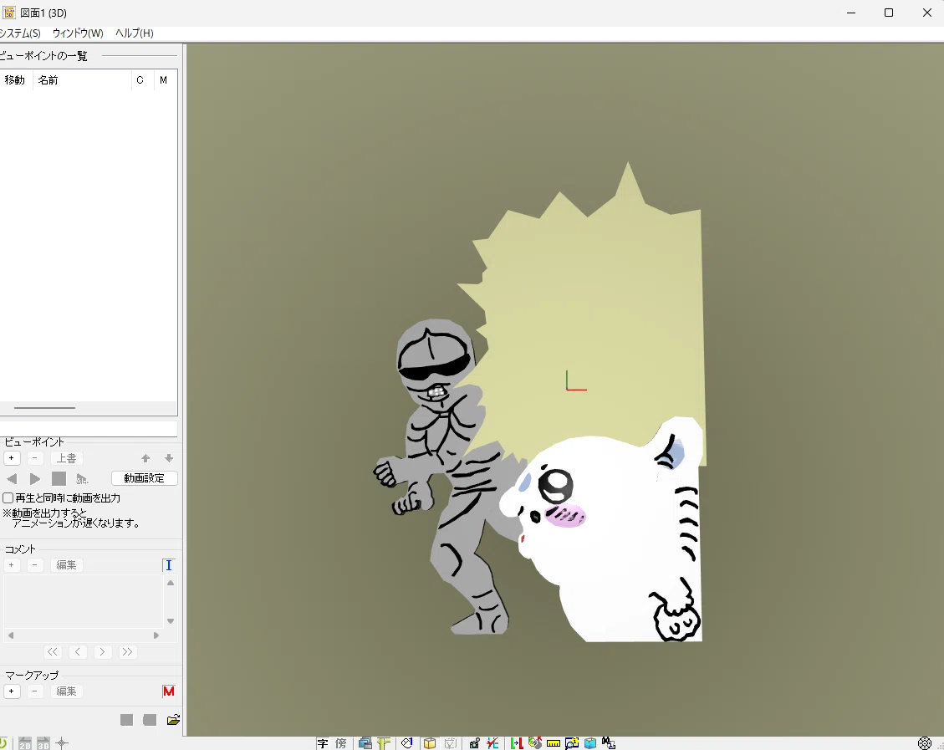The height and width of the screenshot is (750, 944).
Task: Click the binoculars search icon
Action: [x=608, y=743]
